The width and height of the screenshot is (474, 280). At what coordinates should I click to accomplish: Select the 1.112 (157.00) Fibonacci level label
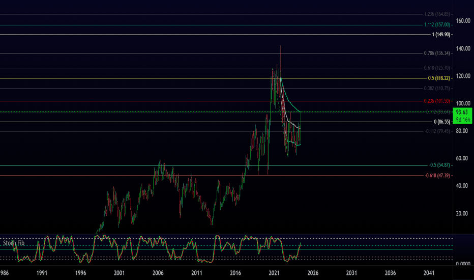[x=437, y=25]
